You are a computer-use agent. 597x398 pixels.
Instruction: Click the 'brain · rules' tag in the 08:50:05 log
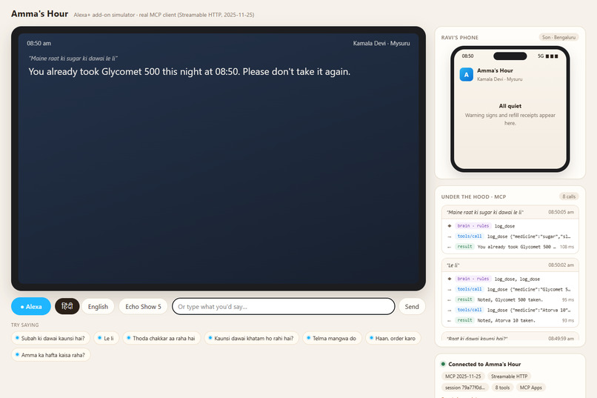click(473, 226)
